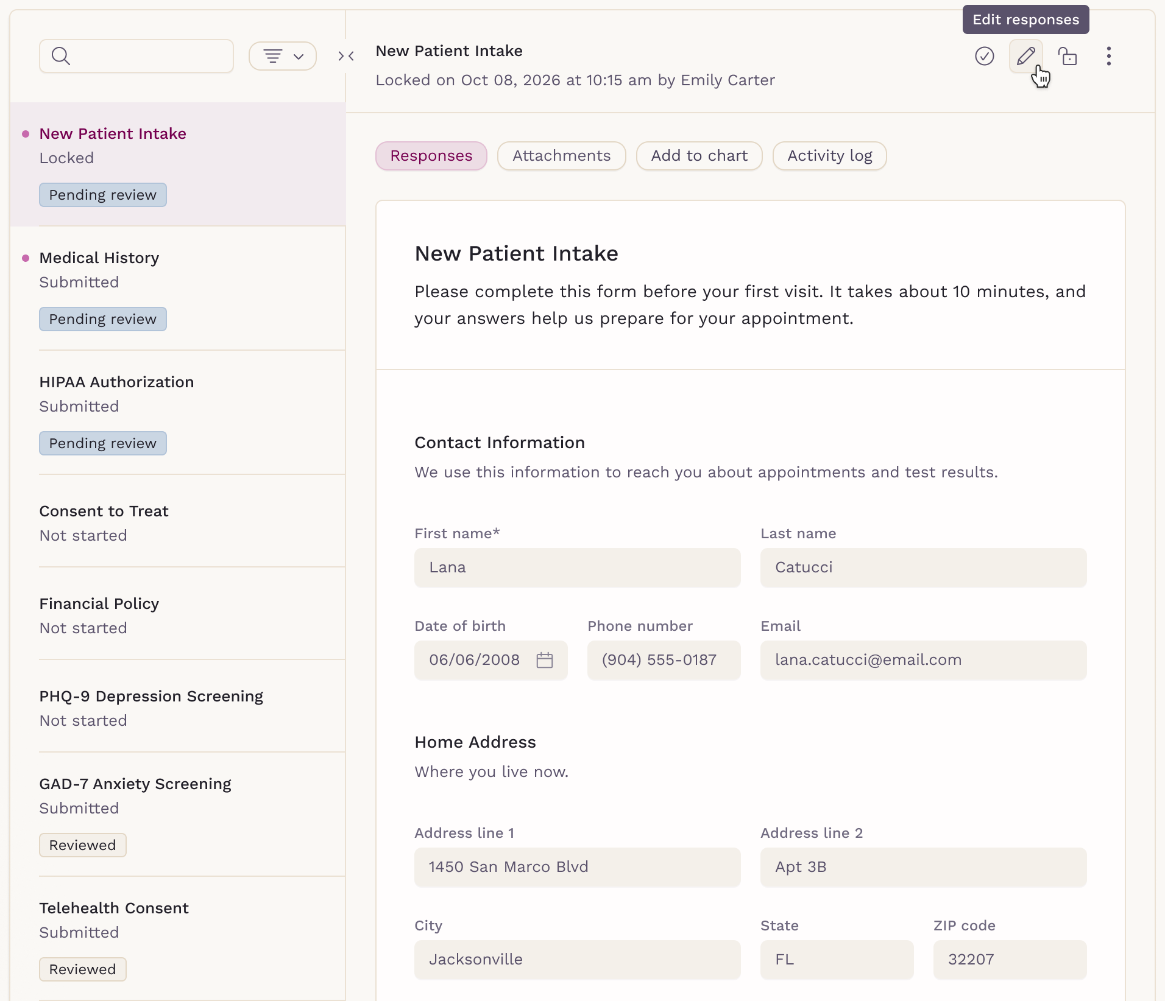Open GAD-7 Anxiety Screening form
This screenshot has height=1001, width=1165.
178,815
